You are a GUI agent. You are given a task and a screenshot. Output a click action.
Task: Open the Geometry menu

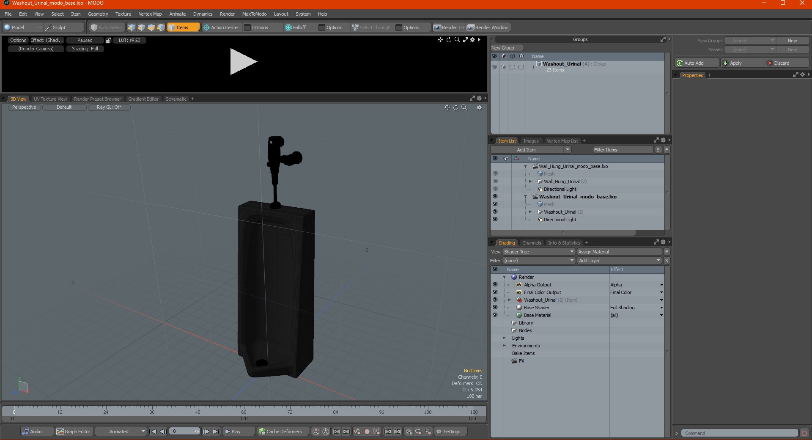coord(98,14)
